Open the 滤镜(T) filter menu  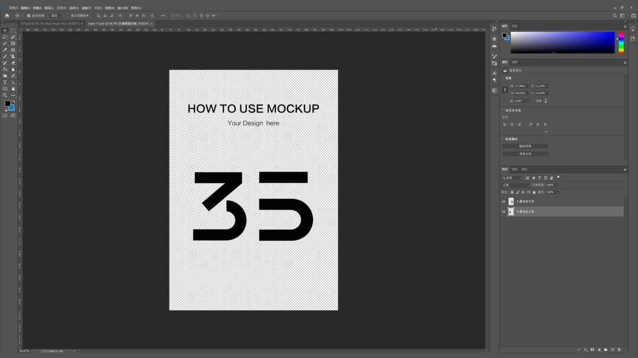tap(85, 8)
